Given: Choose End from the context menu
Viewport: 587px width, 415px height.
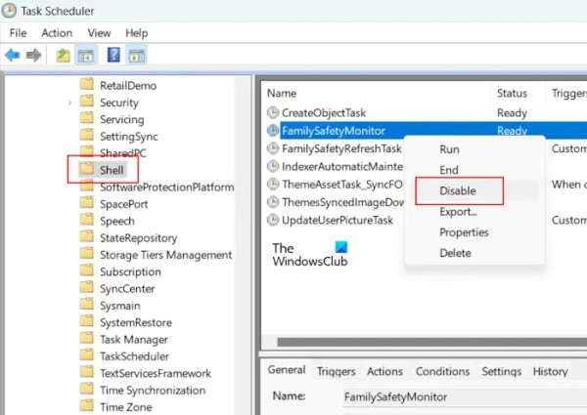Looking at the screenshot, I should click(x=474, y=170).
